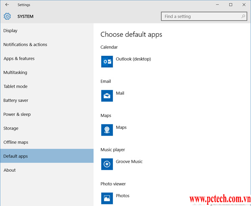Open Battery saver settings
This screenshot has width=251, height=206.
(16, 100)
